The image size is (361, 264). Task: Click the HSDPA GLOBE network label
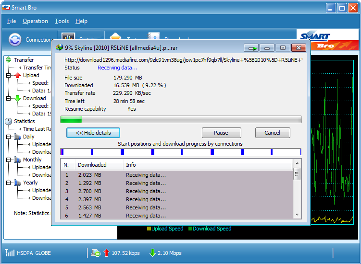tap(34, 253)
